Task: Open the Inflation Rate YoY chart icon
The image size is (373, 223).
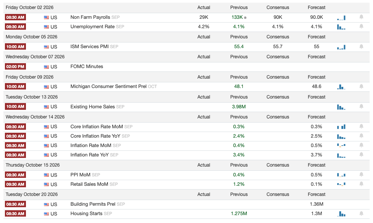Action: pos(341,155)
